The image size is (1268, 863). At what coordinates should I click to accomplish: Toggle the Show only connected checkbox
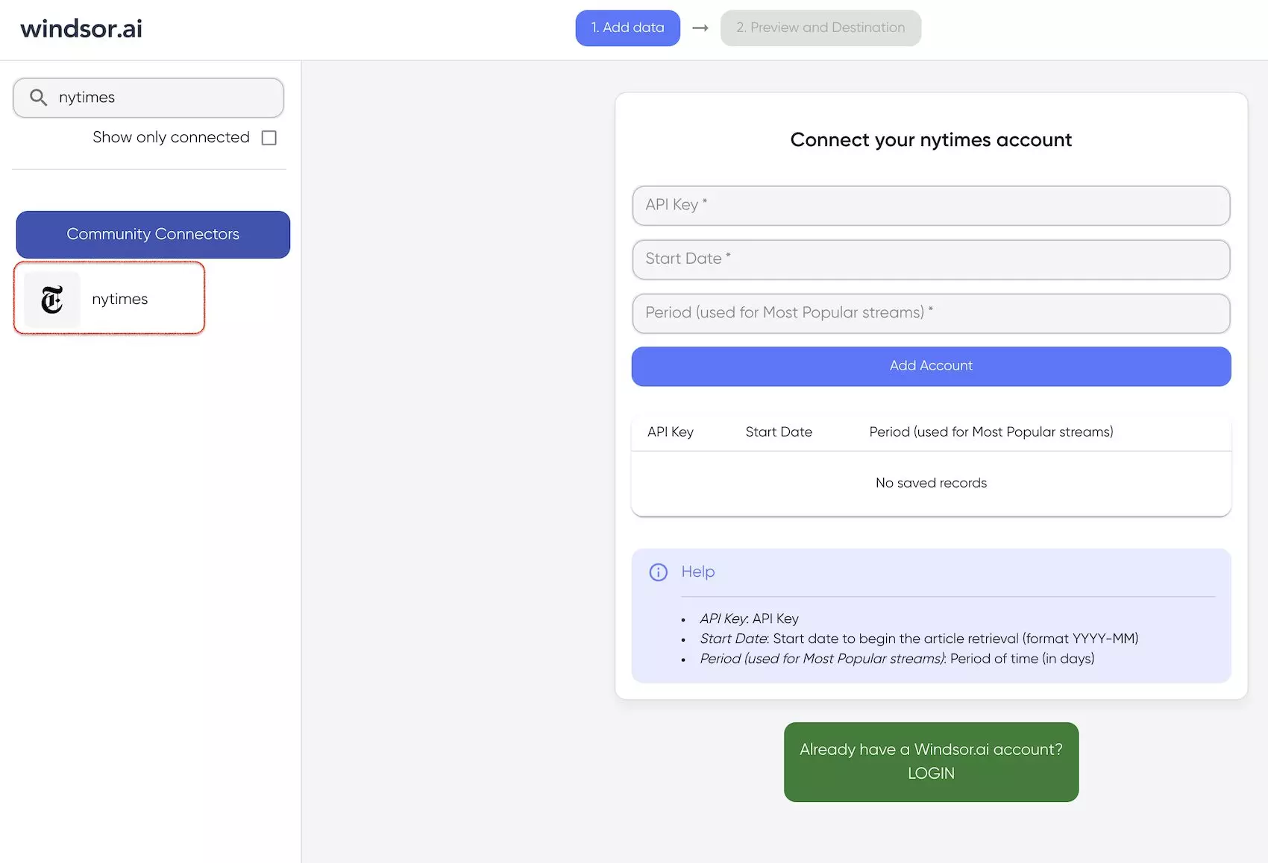click(x=269, y=138)
